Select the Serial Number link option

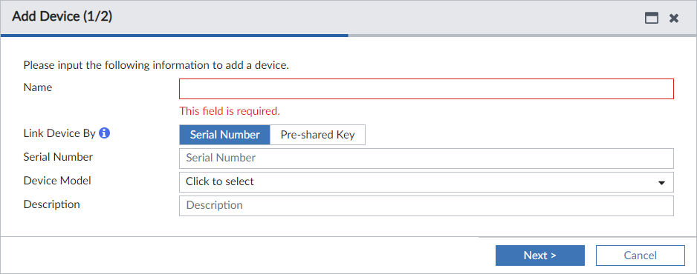coord(225,135)
